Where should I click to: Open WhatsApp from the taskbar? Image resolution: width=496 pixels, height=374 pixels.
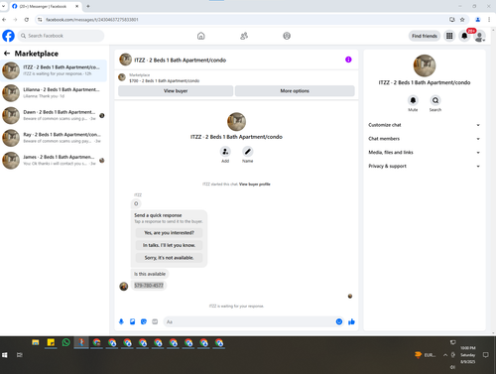pyautogui.click(x=65, y=342)
